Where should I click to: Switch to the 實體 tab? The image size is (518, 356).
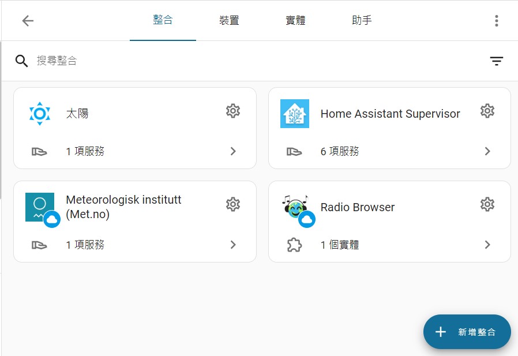(295, 21)
